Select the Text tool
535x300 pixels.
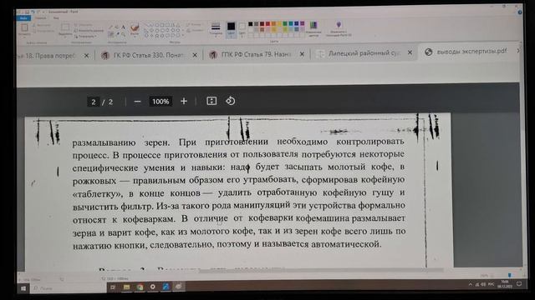pos(123,27)
